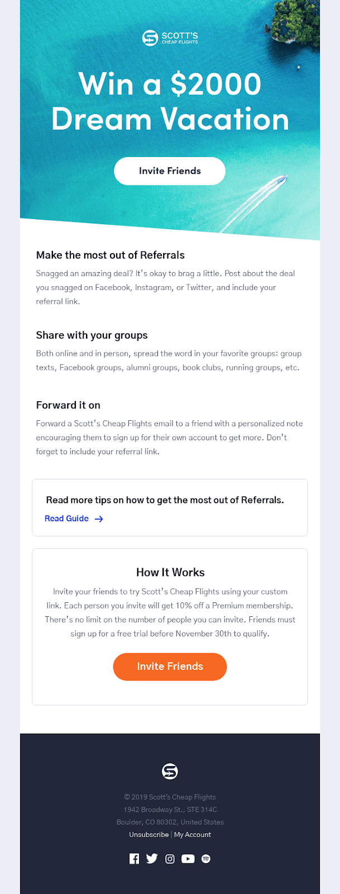Click the Scott's Cheap Flights header logo
The height and width of the screenshot is (894, 340).
[170, 38]
